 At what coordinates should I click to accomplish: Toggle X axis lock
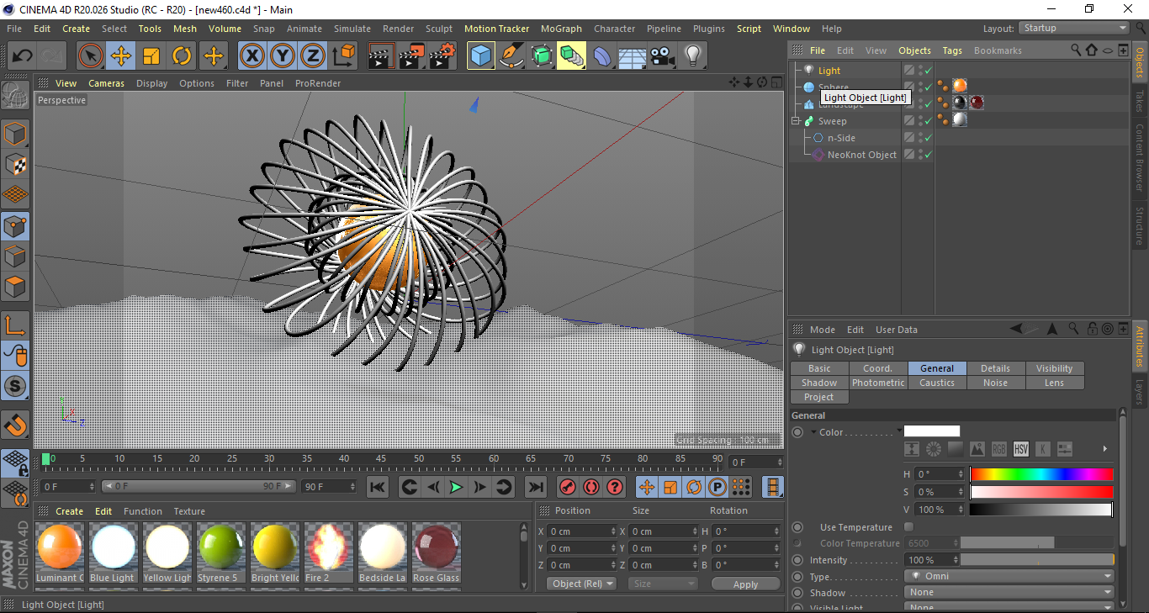point(252,56)
